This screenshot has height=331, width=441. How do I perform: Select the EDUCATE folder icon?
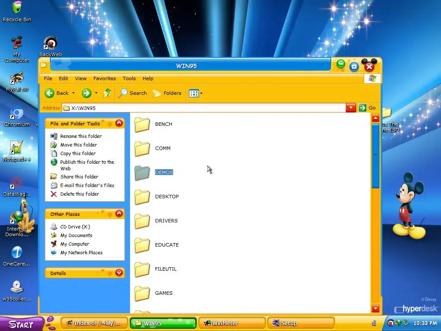point(142,245)
